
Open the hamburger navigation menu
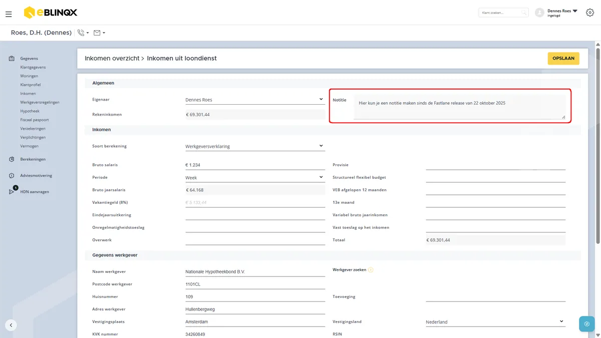[x=9, y=14]
